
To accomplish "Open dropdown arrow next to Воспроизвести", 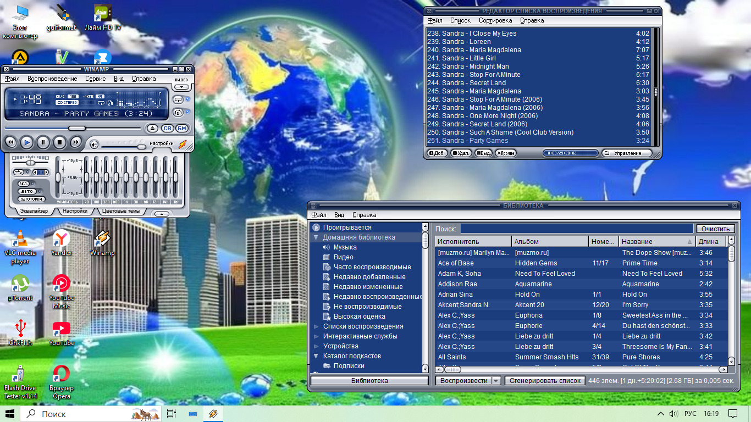I will (x=496, y=380).
